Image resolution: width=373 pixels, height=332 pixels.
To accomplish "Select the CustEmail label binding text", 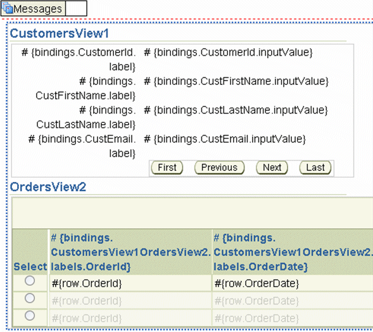I will (x=82, y=146).
